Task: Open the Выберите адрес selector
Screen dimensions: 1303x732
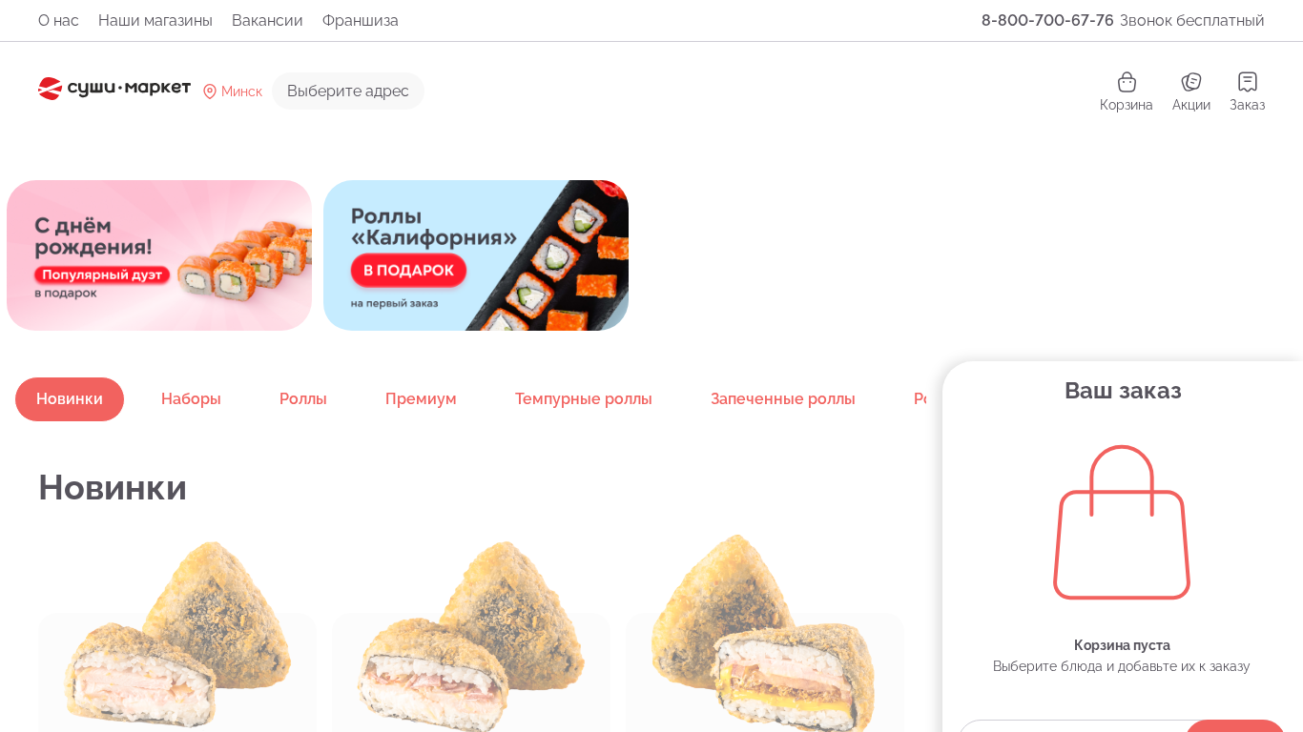Action: tap(348, 91)
